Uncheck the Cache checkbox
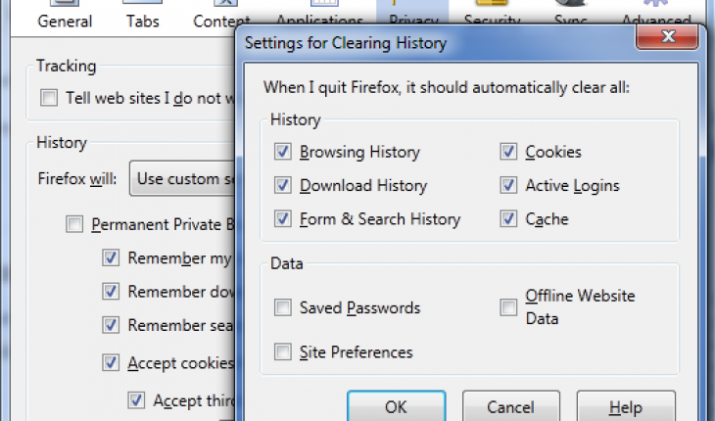The height and width of the screenshot is (421, 715). click(x=508, y=219)
